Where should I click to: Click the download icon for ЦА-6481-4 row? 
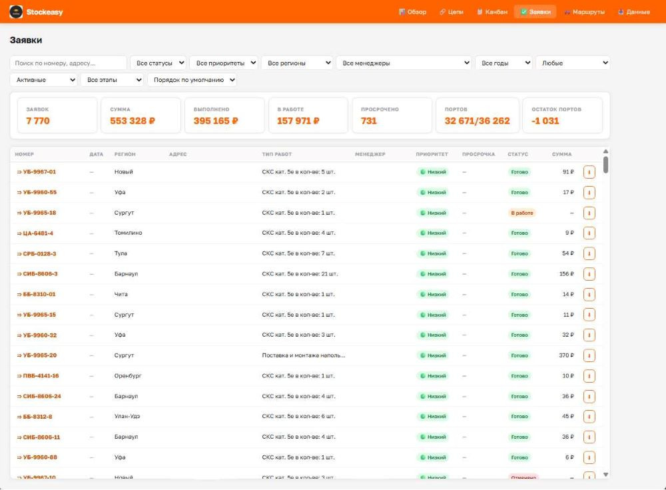tap(589, 233)
